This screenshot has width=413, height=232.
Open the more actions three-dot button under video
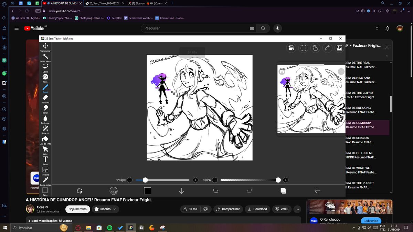click(x=297, y=209)
